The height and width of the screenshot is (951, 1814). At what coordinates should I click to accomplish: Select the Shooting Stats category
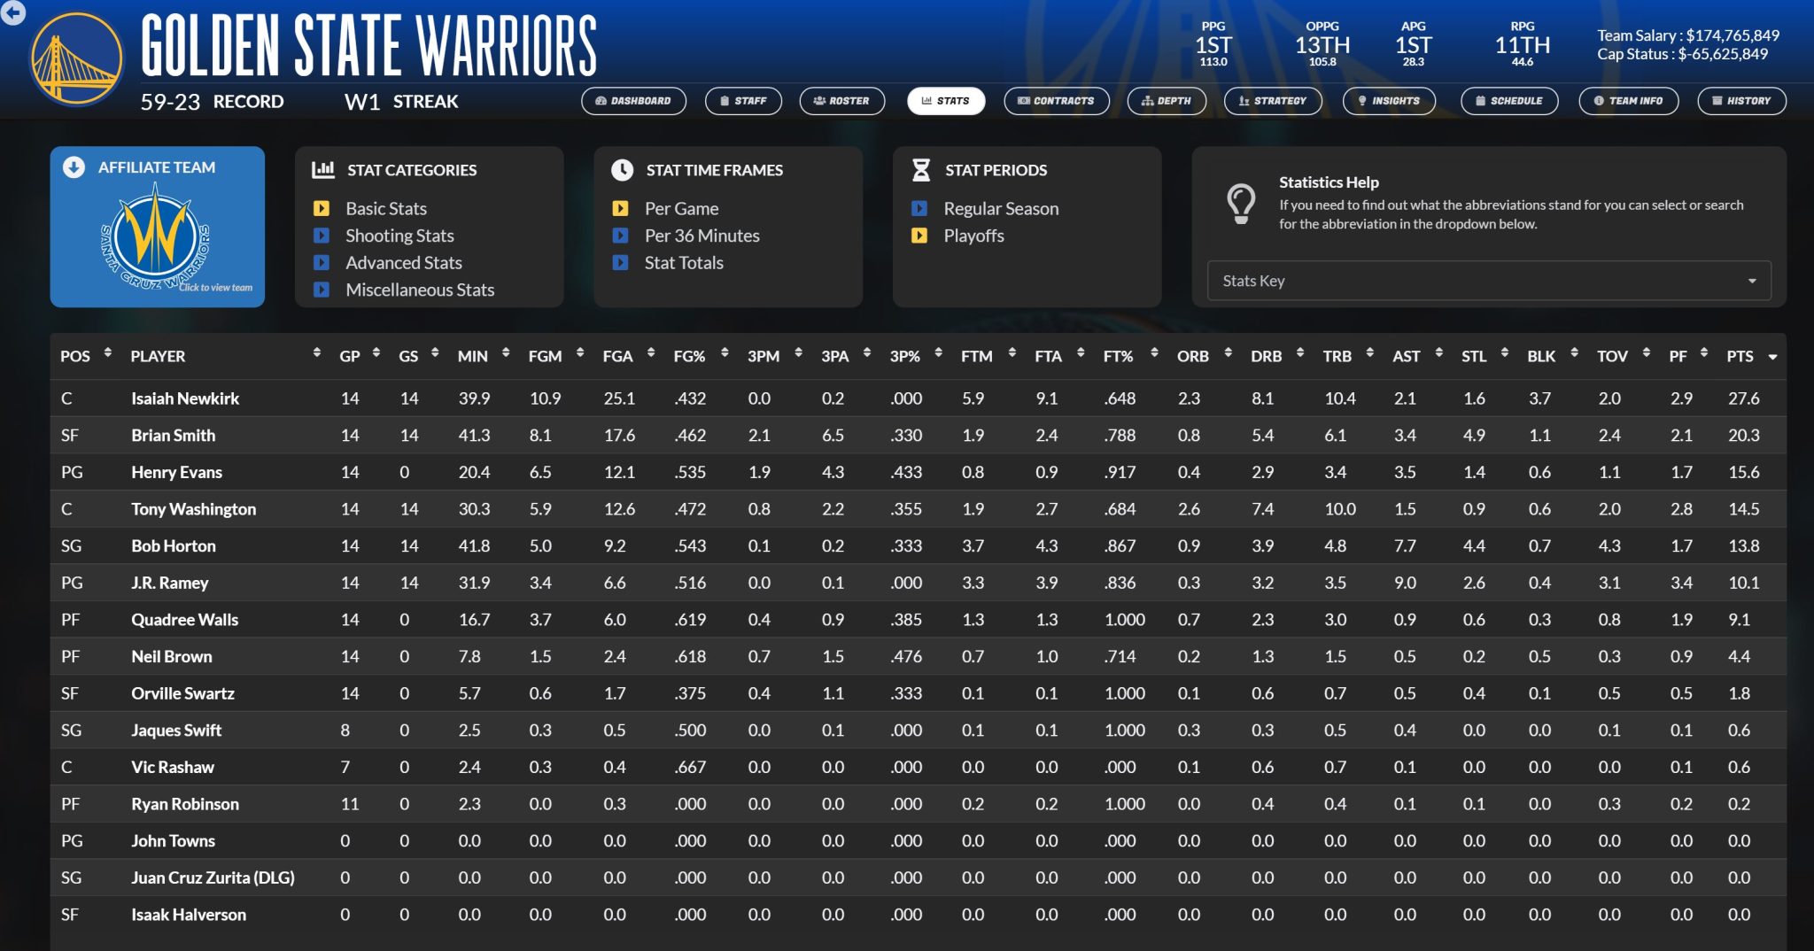[x=399, y=236]
